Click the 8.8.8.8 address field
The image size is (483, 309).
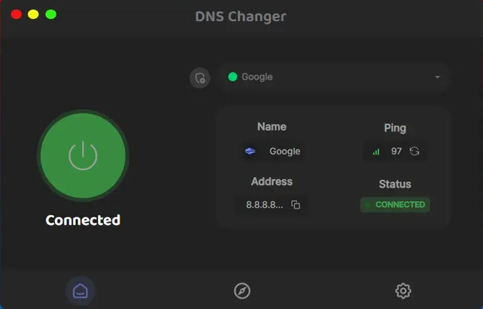pos(265,204)
